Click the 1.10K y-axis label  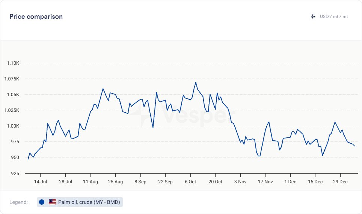tap(13, 63)
